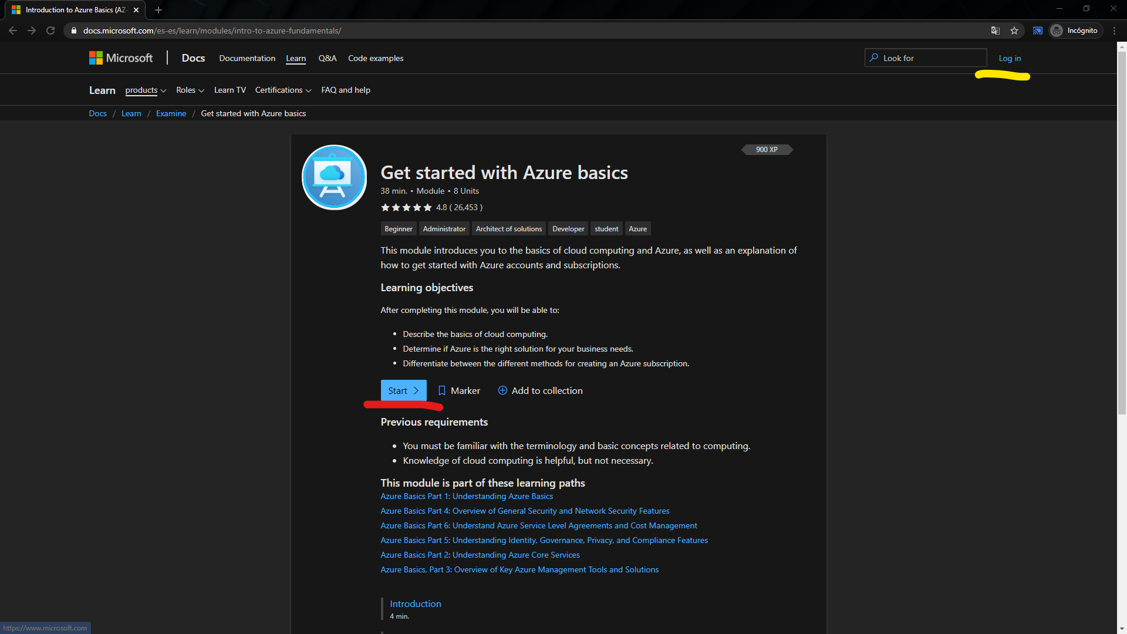Image resolution: width=1127 pixels, height=634 pixels.
Task: Click the Look for search field
Action: (926, 58)
